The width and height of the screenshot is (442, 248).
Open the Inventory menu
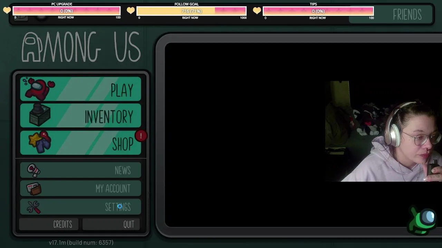pyautogui.click(x=80, y=116)
